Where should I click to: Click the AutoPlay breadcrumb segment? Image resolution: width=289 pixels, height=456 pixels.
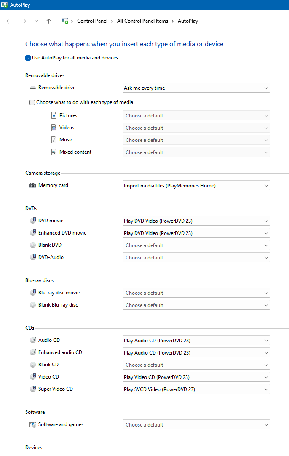coord(188,21)
